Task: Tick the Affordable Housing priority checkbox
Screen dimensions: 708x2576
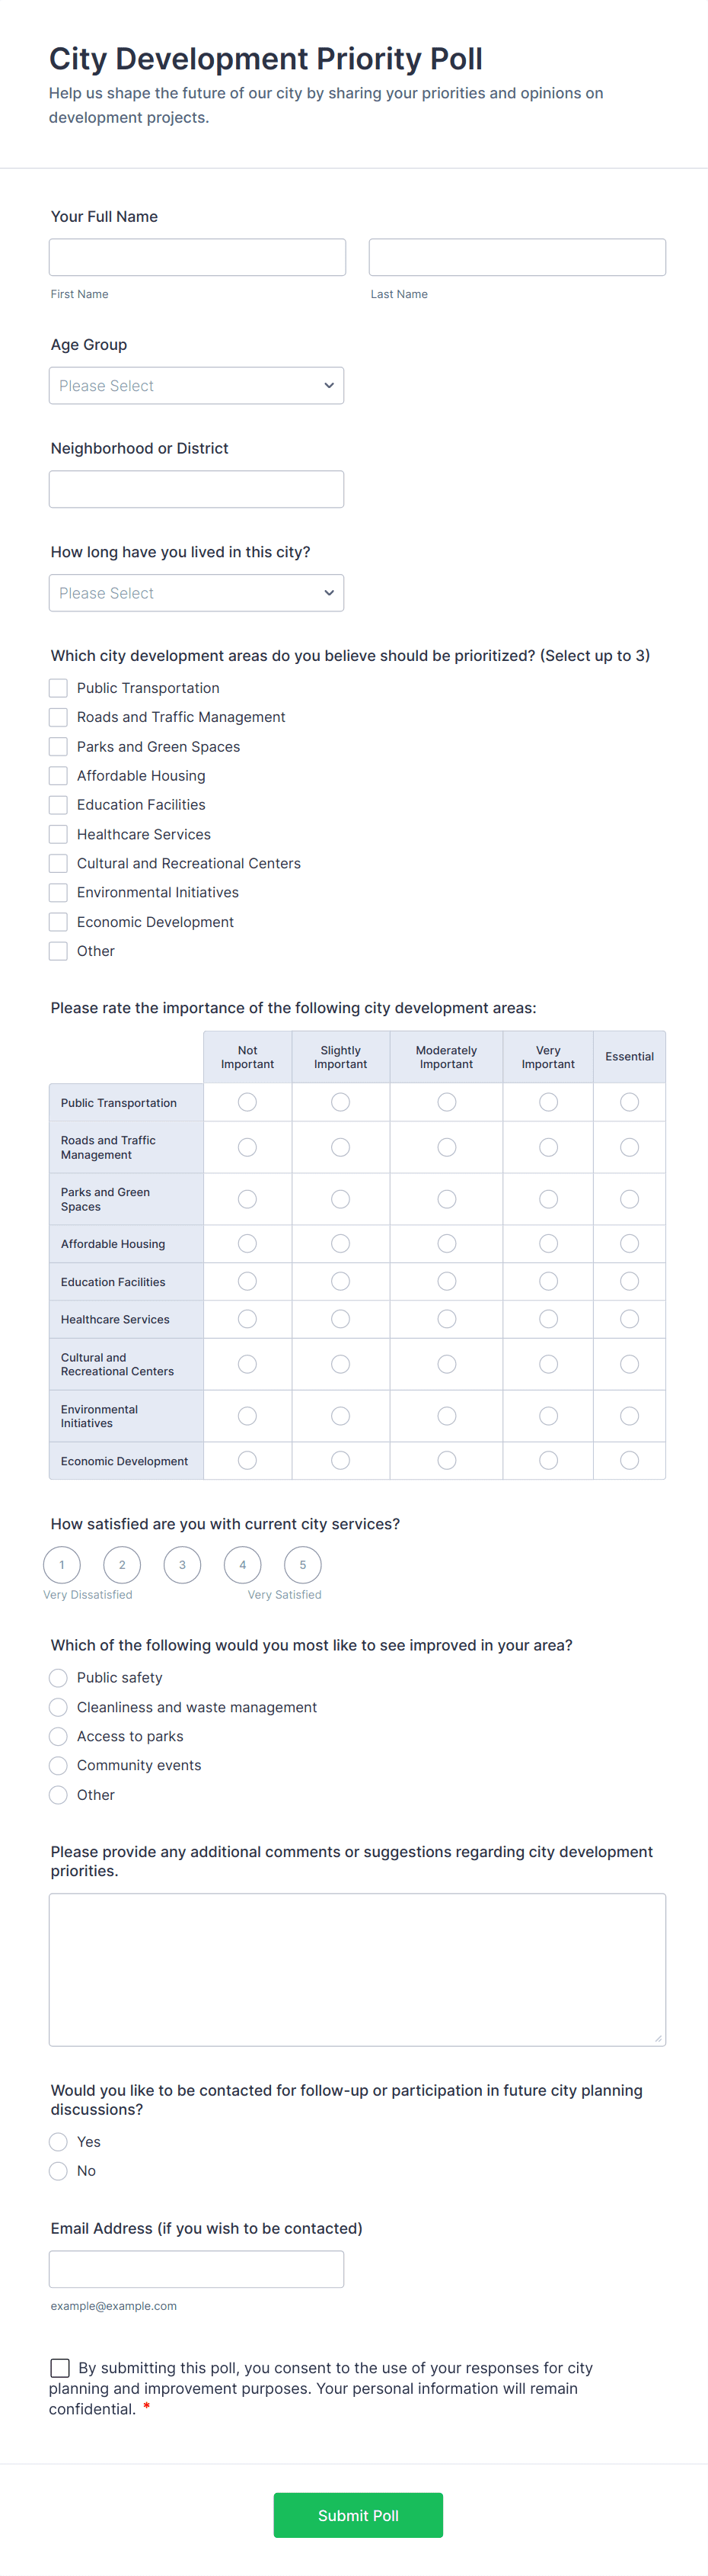Action: click(59, 776)
